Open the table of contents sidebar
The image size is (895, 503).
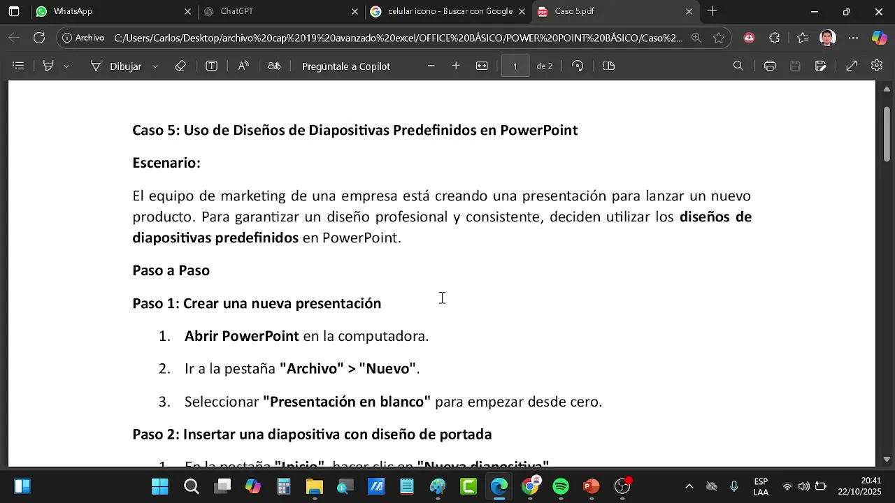tap(19, 66)
